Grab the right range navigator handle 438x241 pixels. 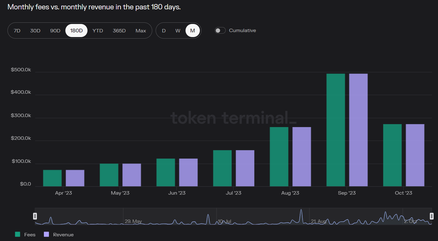click(431, 216)
